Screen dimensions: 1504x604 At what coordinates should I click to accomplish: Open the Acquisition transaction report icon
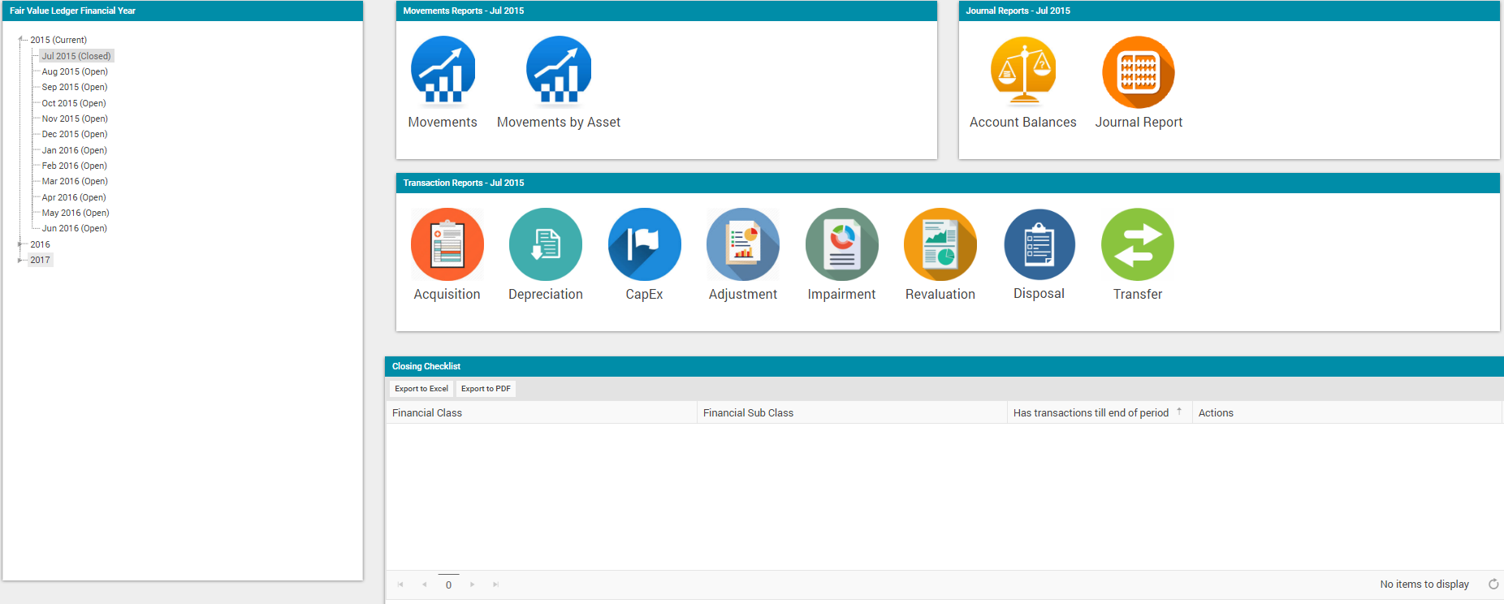447,244
